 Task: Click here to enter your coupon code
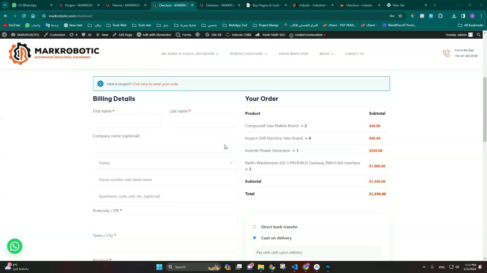pos(155,84)
